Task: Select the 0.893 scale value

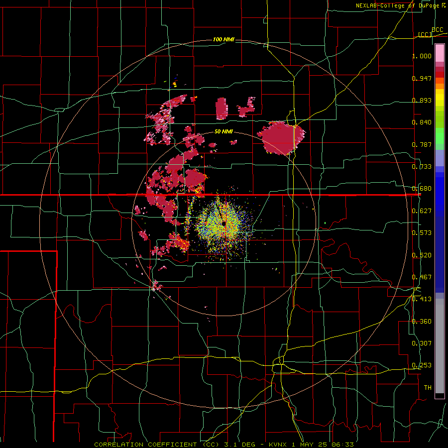Action: click(x=422, y=100)
